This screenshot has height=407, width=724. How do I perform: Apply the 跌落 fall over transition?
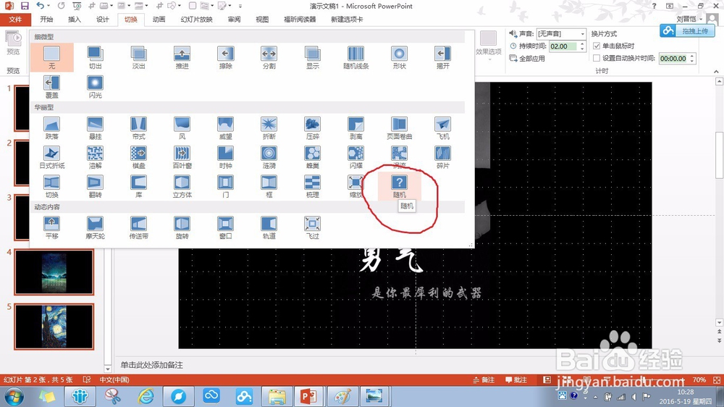51,128
